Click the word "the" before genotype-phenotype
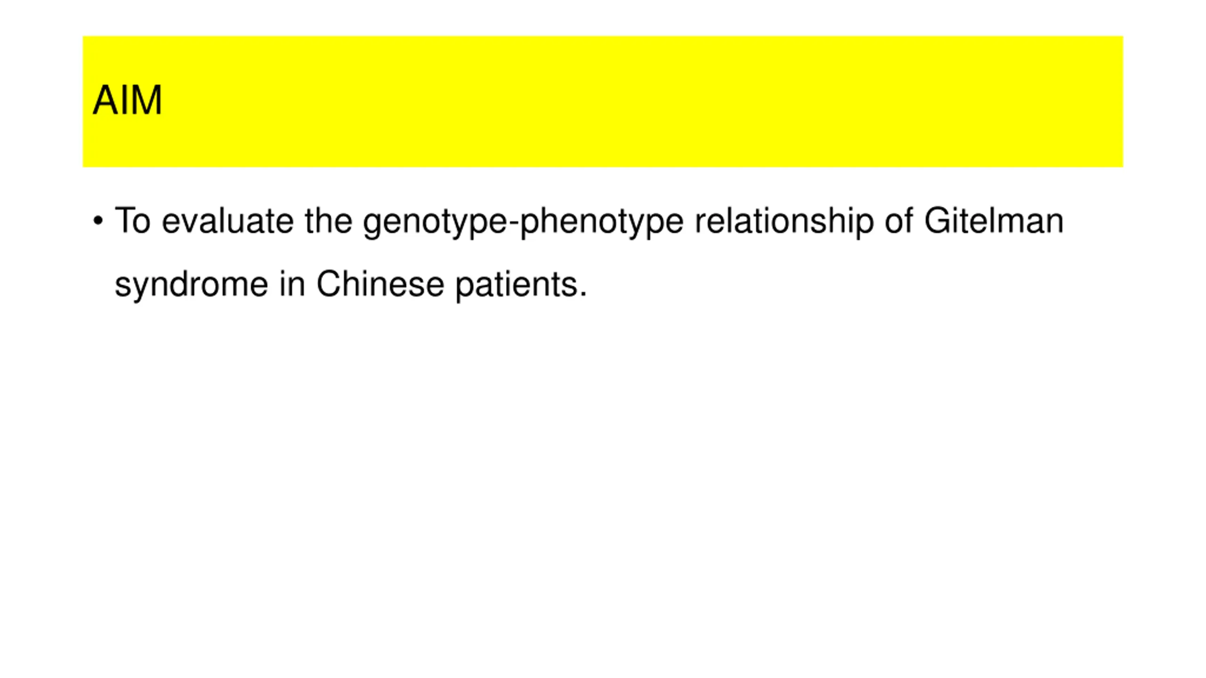This screenshot has width=1206, height=678. tap(328, 220)
